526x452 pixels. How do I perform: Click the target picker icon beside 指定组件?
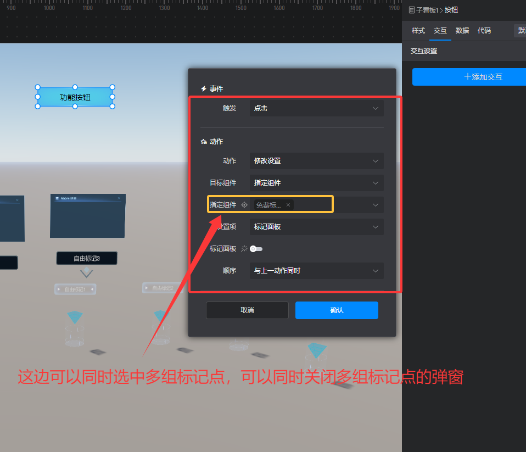[244, 205]
